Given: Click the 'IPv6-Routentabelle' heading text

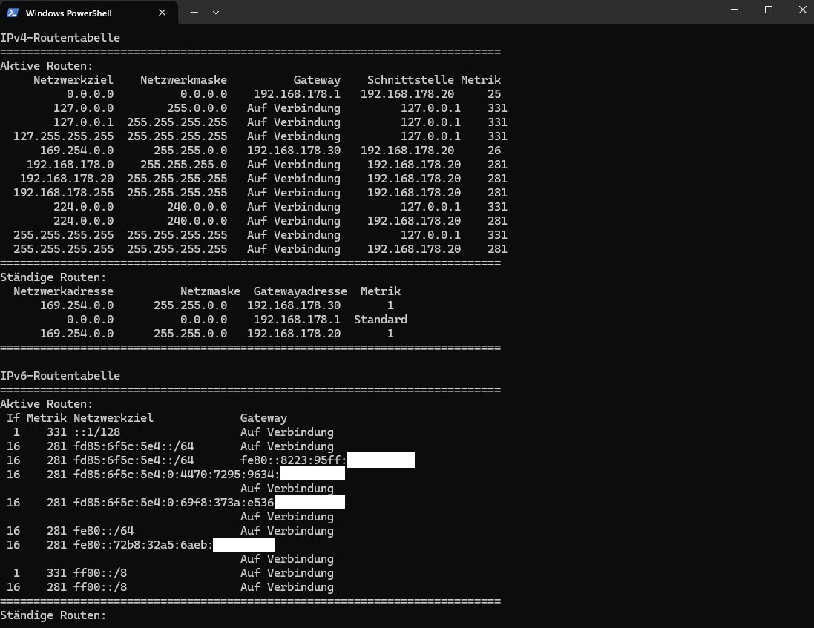Looking at the screenshot, I should tap(60, 375).
